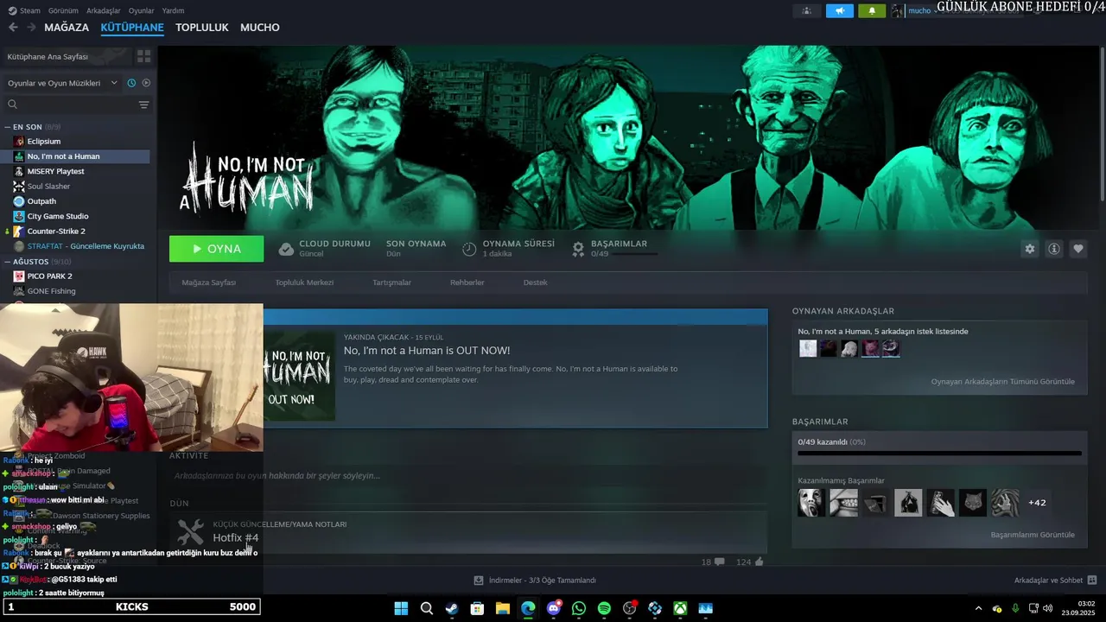Switch to MAĞAZA tab
This screenshot has height=622, width=1106.
[67, 28]
